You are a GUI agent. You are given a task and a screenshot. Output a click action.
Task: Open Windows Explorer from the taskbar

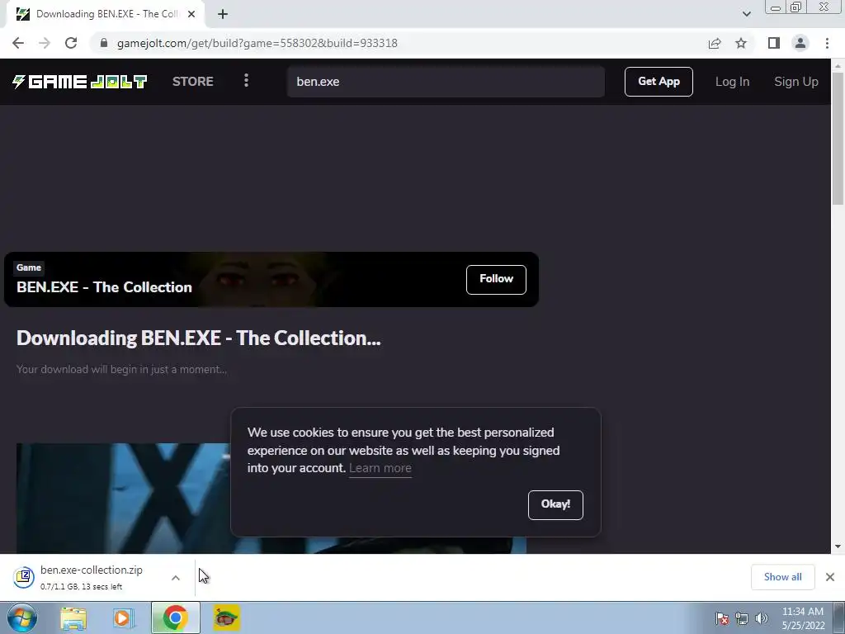73,617
